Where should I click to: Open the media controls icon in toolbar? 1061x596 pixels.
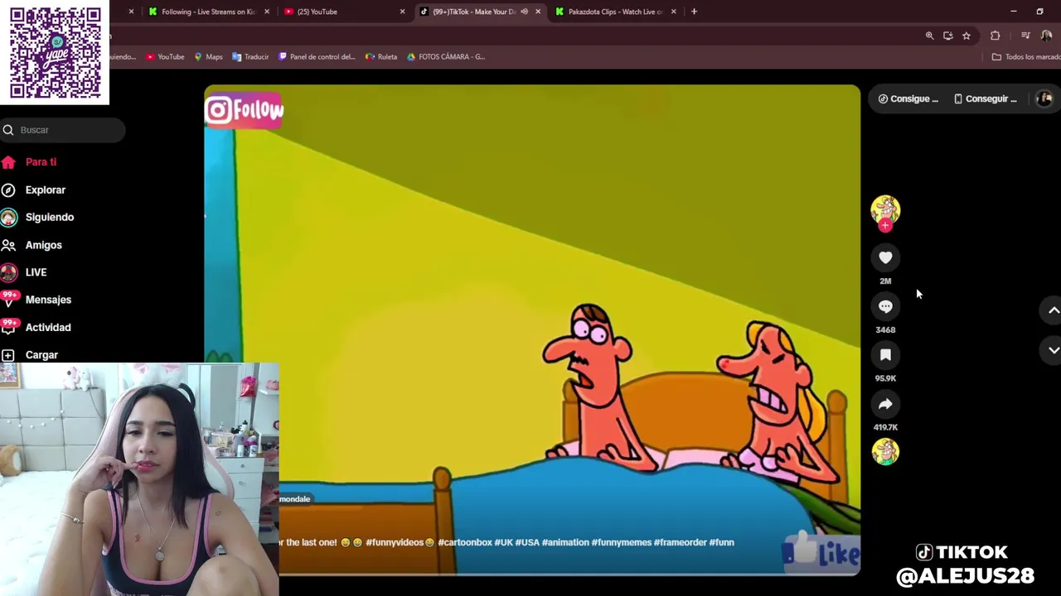(x=1025, y=36)
